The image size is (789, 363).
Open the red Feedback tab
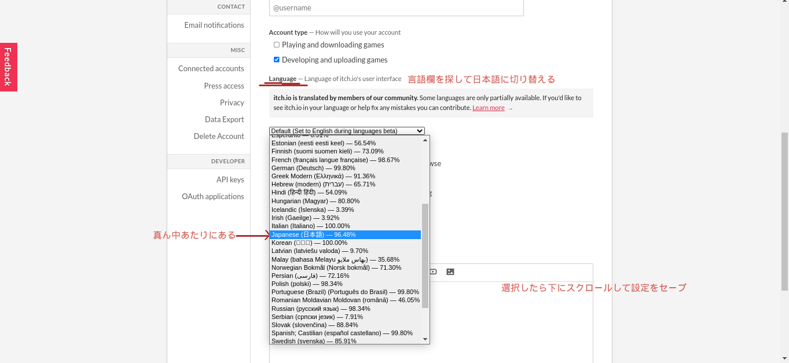point(8,67)
